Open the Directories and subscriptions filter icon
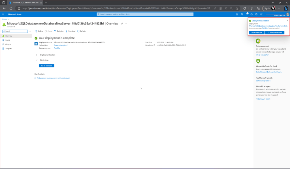Image resolution: width=290 pixels, height=169 pixels. pos(242,14)
